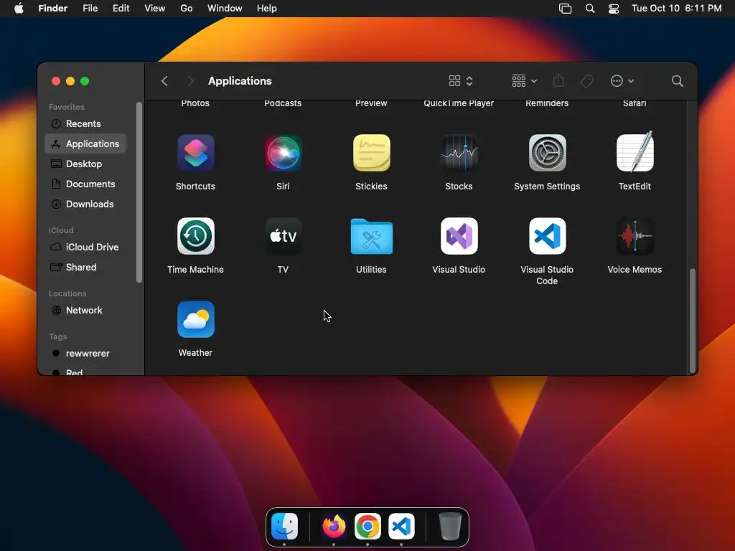Open the Group By dropdown in toolbar

point(524,81)
